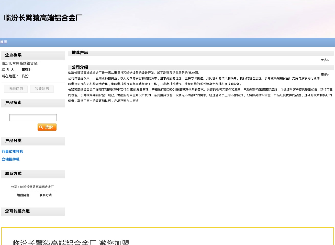
Task: Click 更多> beside 推荐产品 heading
Action: 325,60
